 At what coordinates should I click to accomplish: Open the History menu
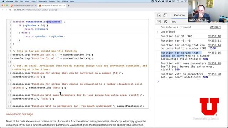(x=33, y=1)
